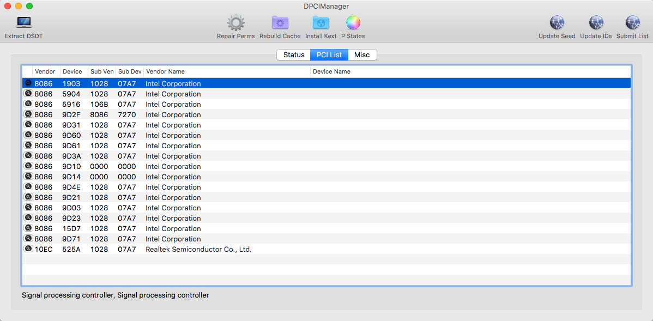Open Rebuild Cache folder icon
The image size is (653, 321).
[x=280, y=23]
